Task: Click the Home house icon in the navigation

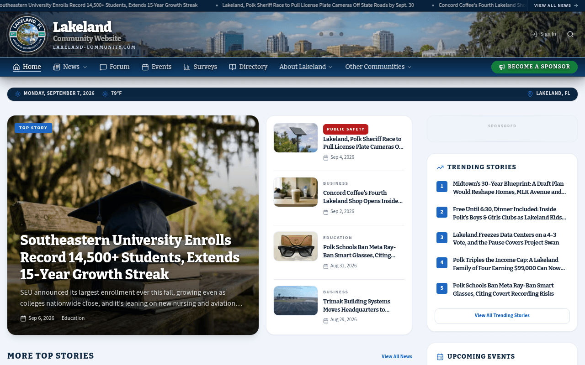Action: [x=16, y=67]
